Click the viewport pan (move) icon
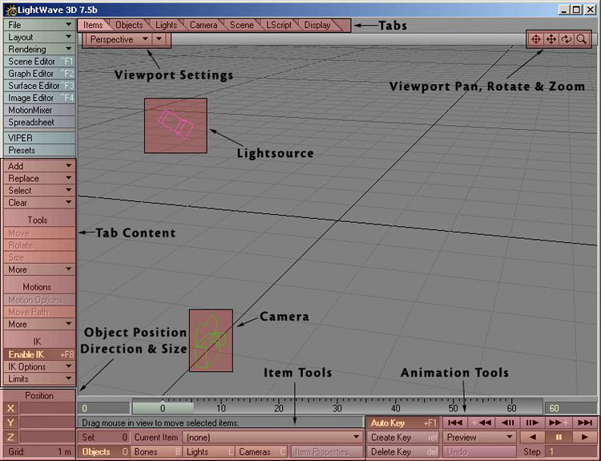The width and height of the screenshot is (601, 461). (x=551, y=38)
